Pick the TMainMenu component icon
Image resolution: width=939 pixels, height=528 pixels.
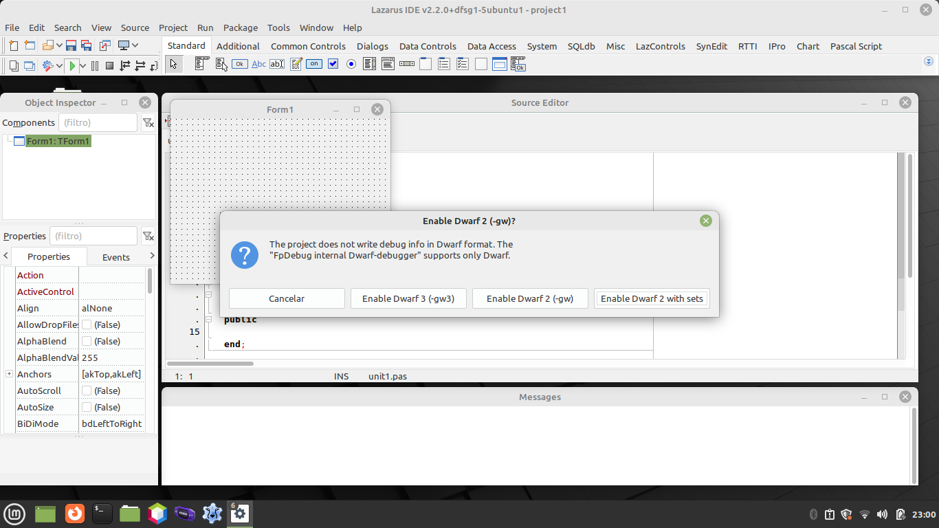pos(201,64)
